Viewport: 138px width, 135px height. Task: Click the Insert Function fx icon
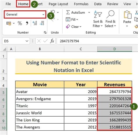[52, 41]
